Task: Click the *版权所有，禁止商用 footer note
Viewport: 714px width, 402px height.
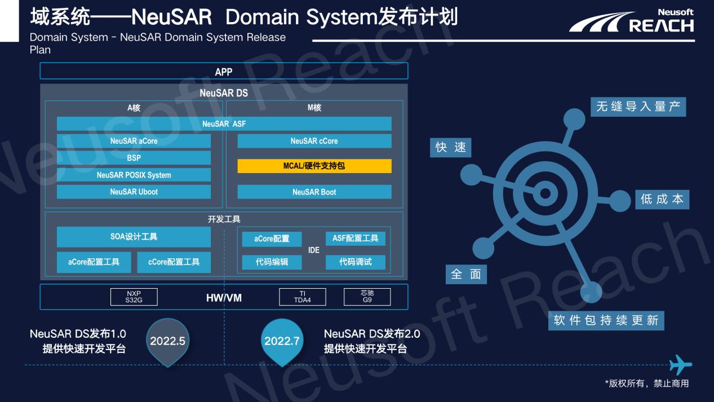Action: click(x=647, y=383)
